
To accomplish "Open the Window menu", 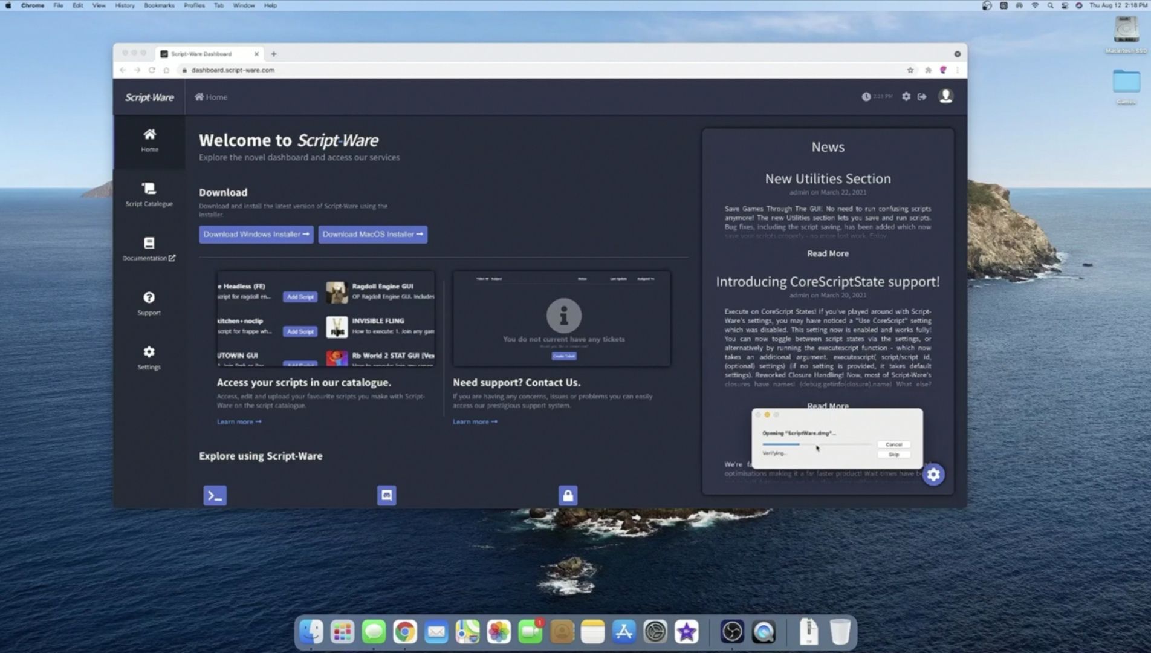I will point(244,5).
